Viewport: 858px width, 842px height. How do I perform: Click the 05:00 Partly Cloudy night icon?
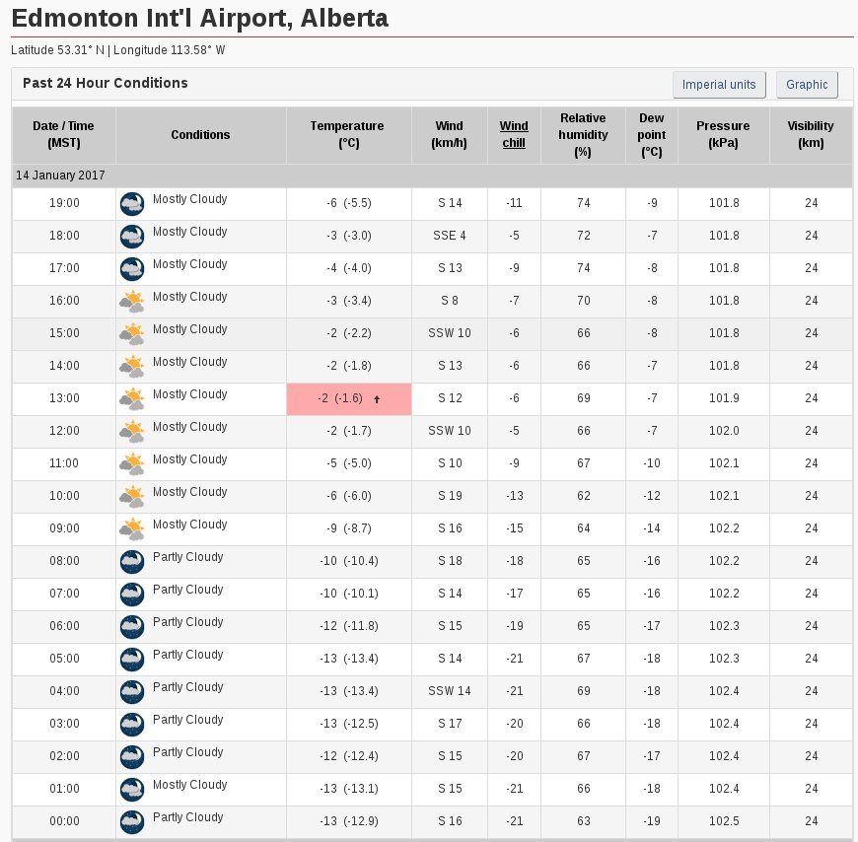[132, 660]
